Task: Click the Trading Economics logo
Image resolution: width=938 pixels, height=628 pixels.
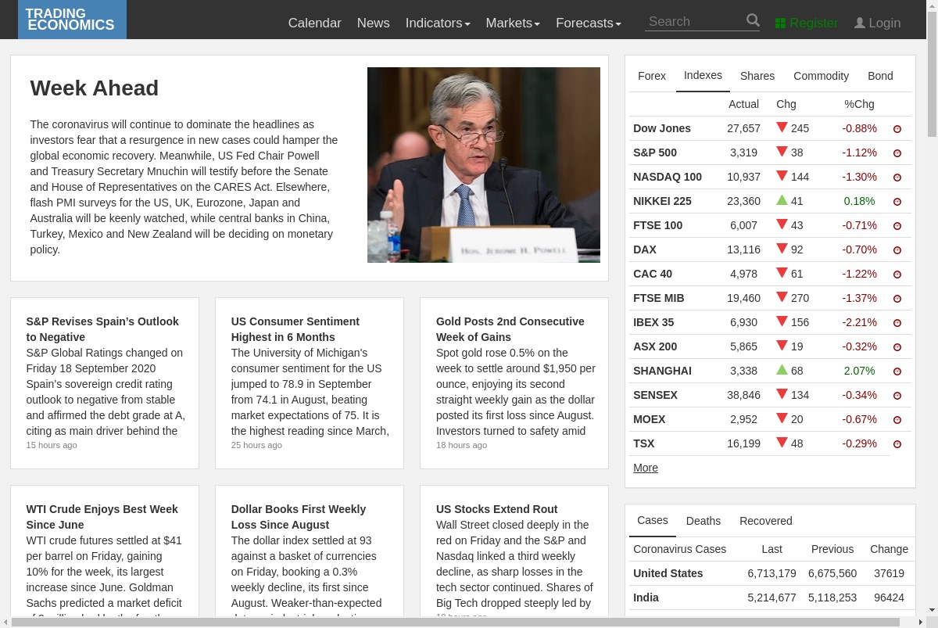Action: (72, 20)
